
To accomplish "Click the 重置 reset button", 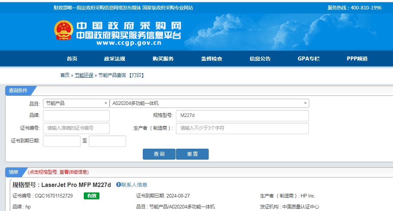I will click(192, 154).
